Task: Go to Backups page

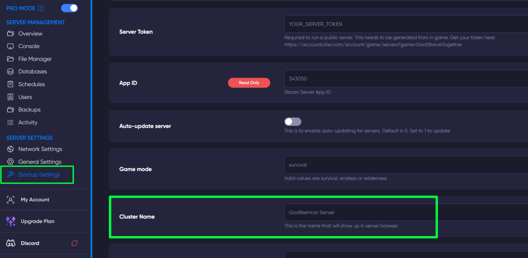Action: click(29, 110)
